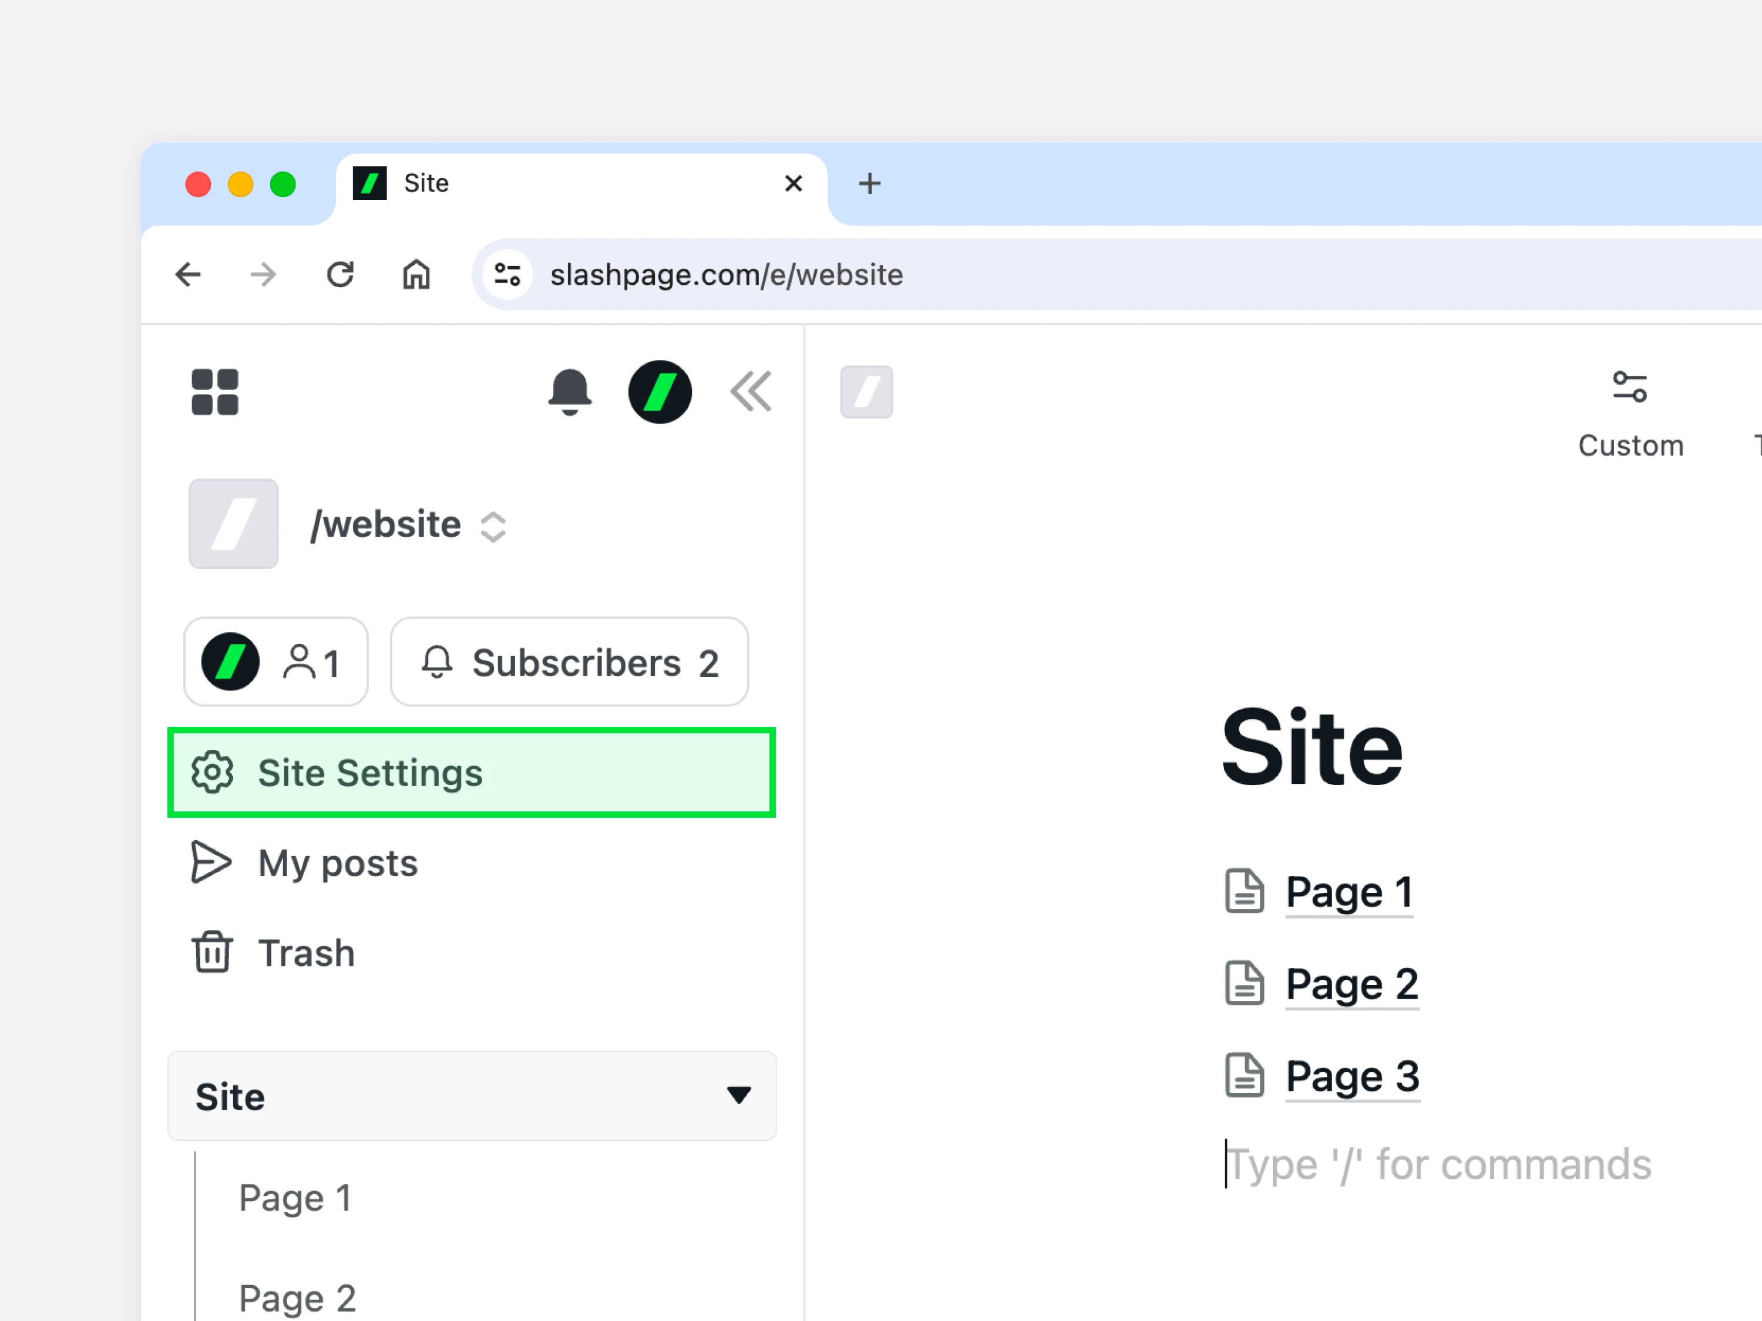Viewport: 1762px width, 1321px height.
Task: Click the browser forward arrow
Action: pyautogui.click(x=263, y=275)
